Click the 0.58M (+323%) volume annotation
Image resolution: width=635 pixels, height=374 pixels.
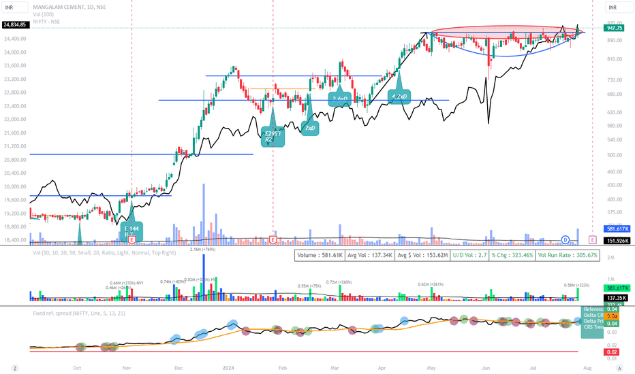577,286
